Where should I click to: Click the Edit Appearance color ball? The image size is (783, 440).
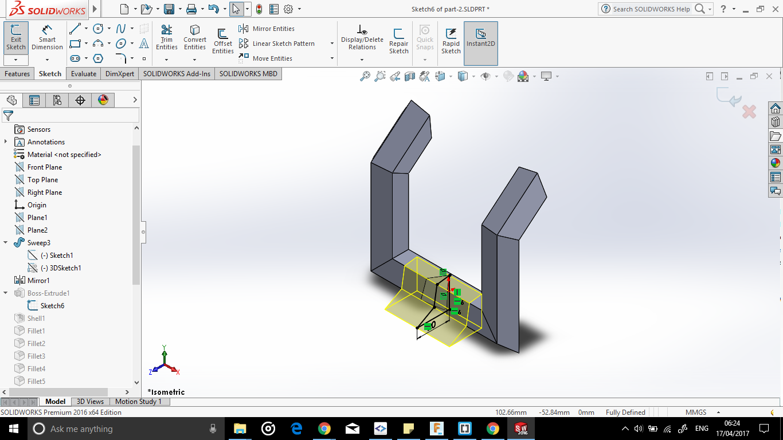pyautogui.click(x=523, y=76)
